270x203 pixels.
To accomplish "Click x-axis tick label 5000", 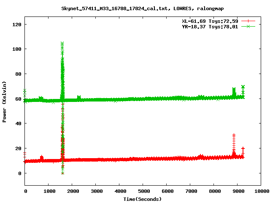I will [x=144, y=191].
